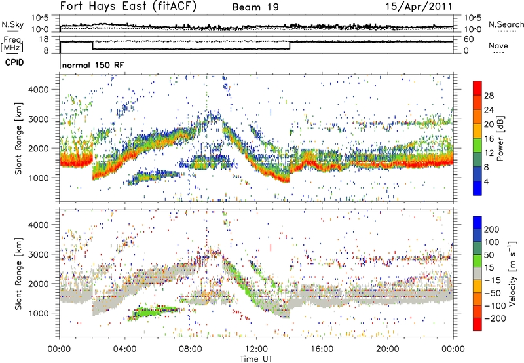The image size is (524, 363).
Task: Click the '60' tick on the Nave axis
Action: click(468, 39)
